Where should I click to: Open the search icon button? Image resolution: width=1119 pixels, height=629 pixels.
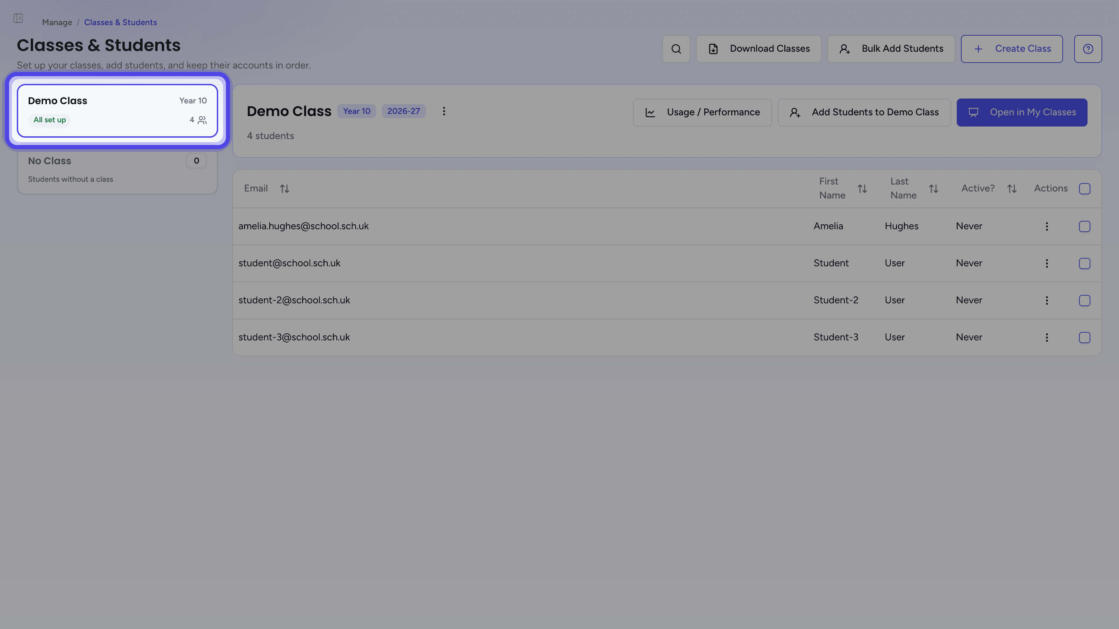pyautogui.click(x=676, y=49)
